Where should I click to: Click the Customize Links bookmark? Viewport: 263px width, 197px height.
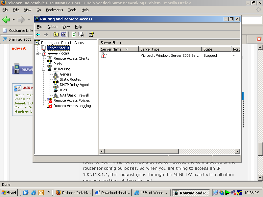[18, 31]
